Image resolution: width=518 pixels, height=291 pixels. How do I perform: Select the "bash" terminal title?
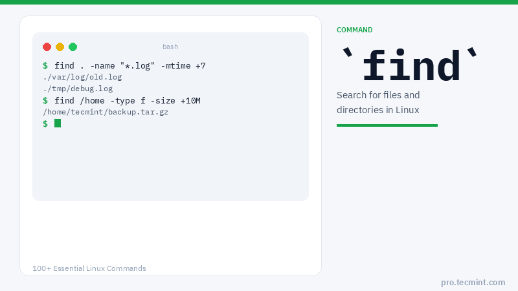(170, 47)
